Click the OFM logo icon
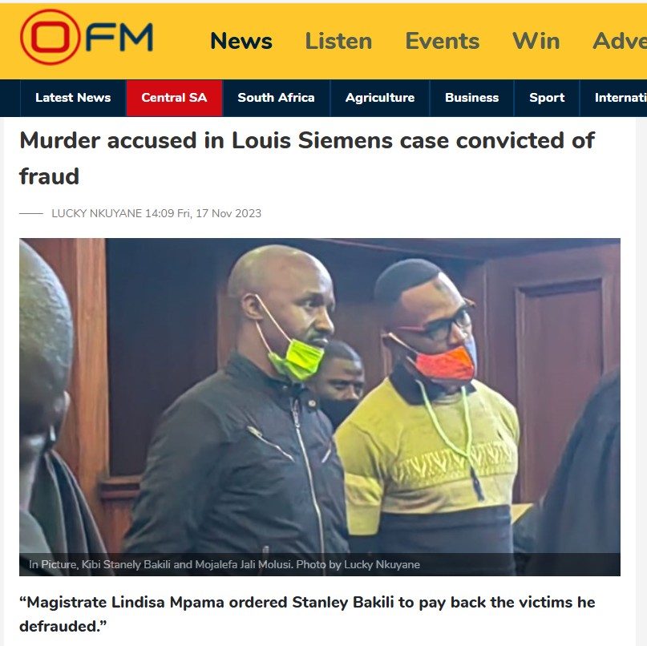 coord(87,37)
